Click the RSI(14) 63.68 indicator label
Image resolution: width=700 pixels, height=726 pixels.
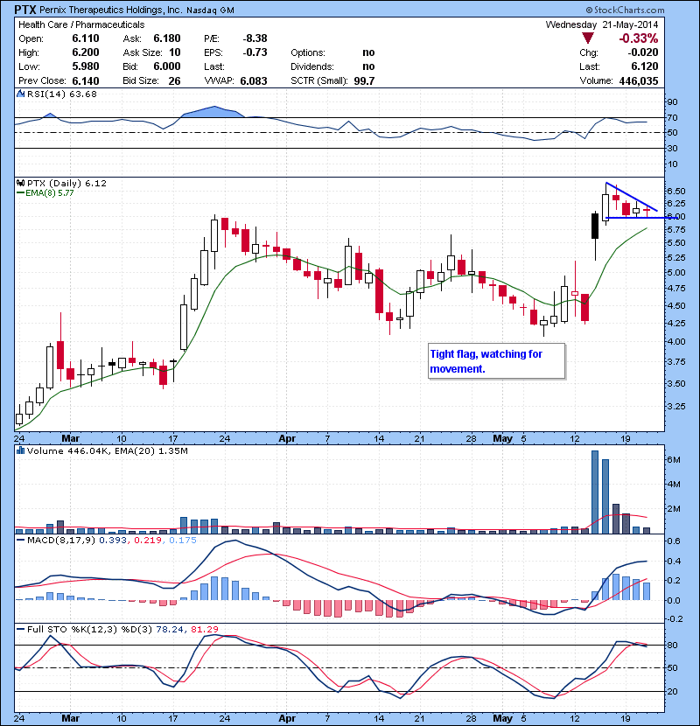tap(62, 94)
